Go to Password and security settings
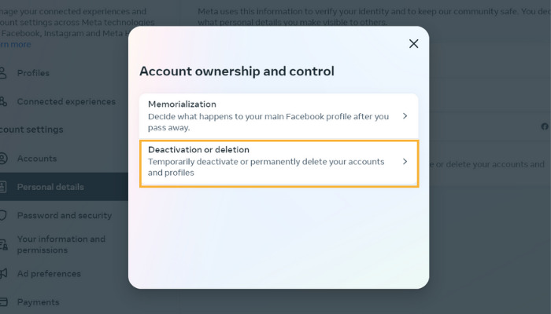The width and height of the screenshot is (551, 314). pos(65,215)
